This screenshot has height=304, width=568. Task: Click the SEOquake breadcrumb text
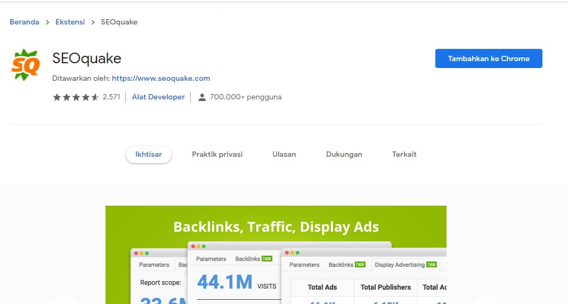[119, 22]
